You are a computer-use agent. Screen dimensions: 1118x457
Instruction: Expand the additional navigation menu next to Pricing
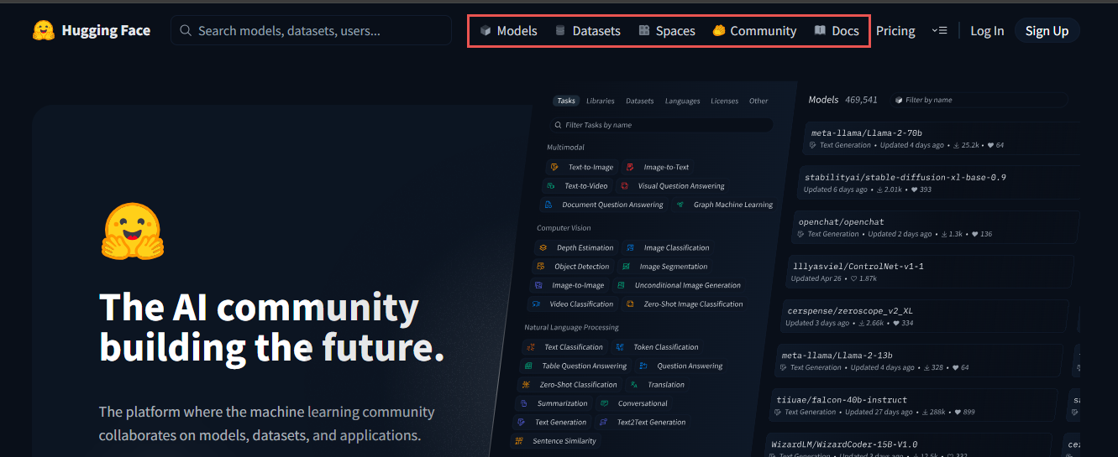click(939, 30)
